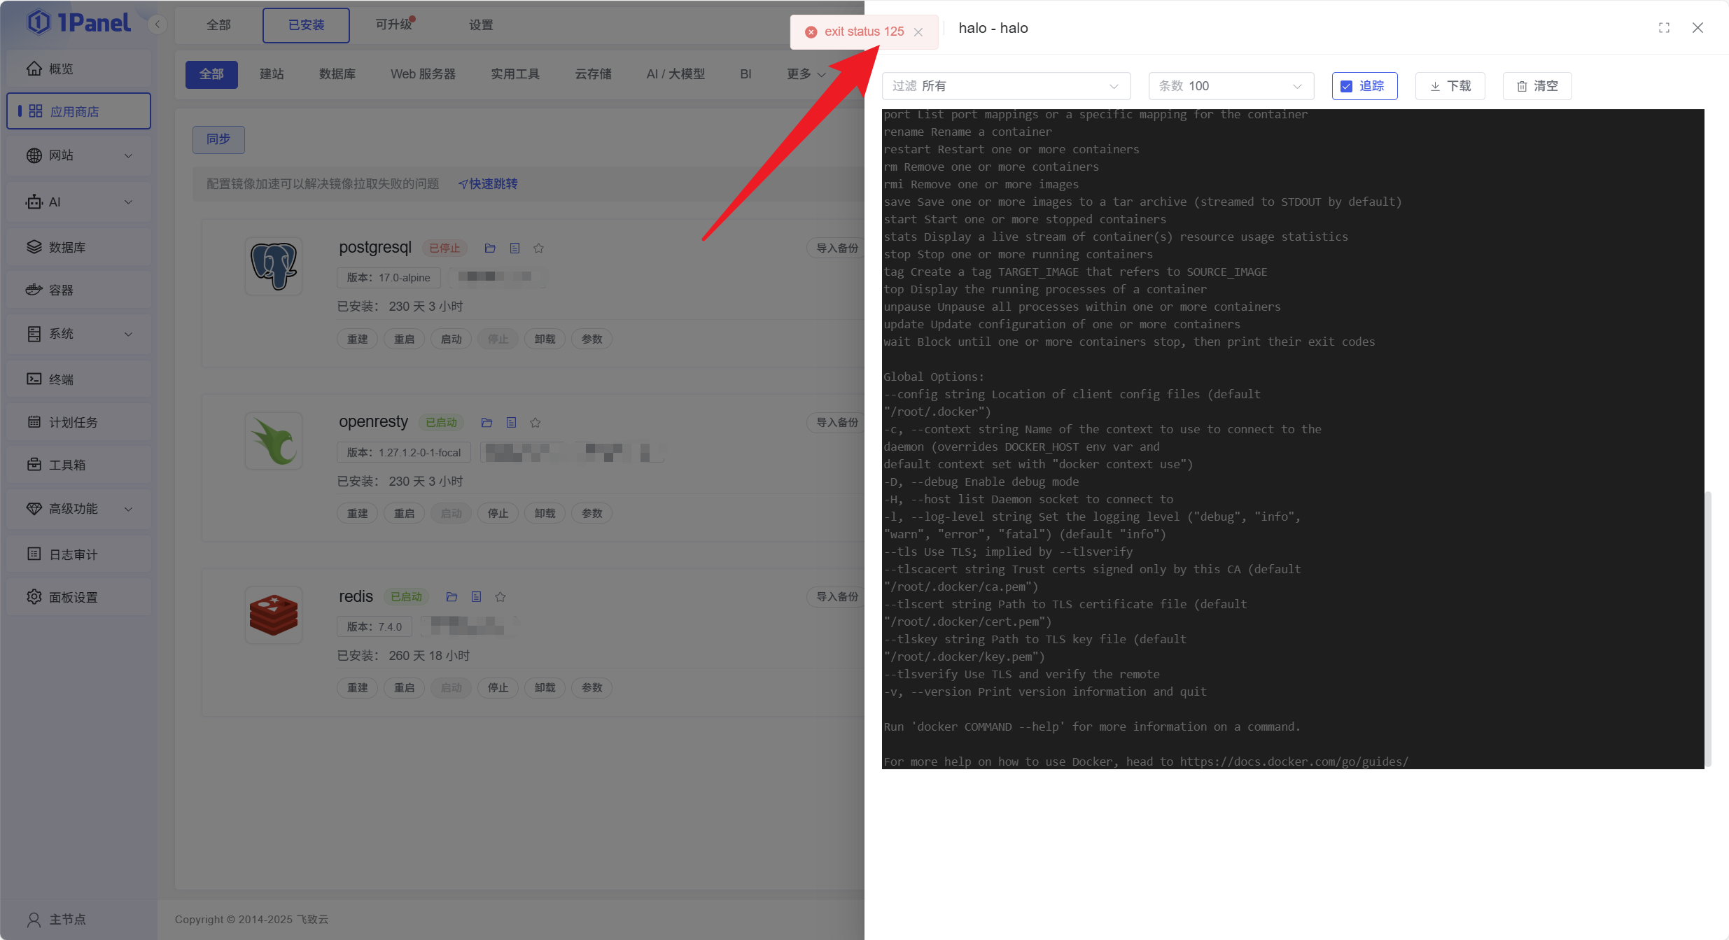Filter by 云存储 category
The width and height of the screenshot is (1729, 940).
(593, 74)
